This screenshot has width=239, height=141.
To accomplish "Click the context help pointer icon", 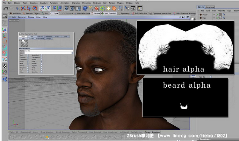I will [127, 8].
